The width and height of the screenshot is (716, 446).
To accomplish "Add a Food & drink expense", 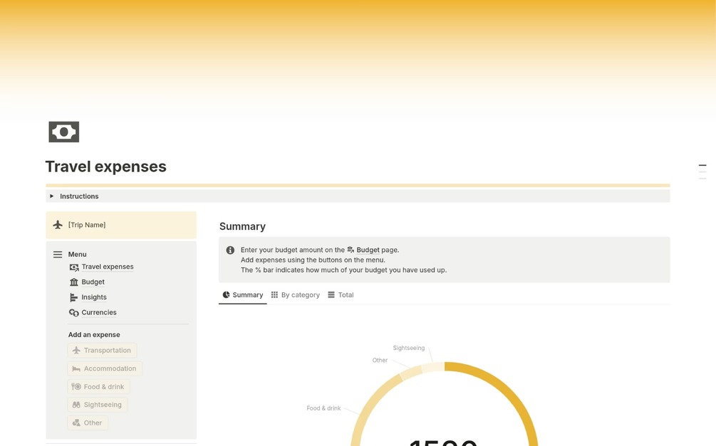I will [x=98, y=387].
